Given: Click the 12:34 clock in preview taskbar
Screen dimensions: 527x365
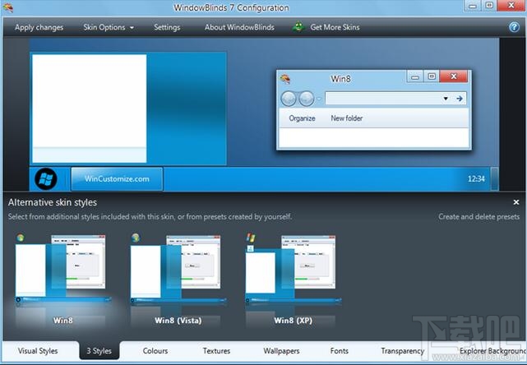Looking at the screenshot, I should tap(476, 179).
